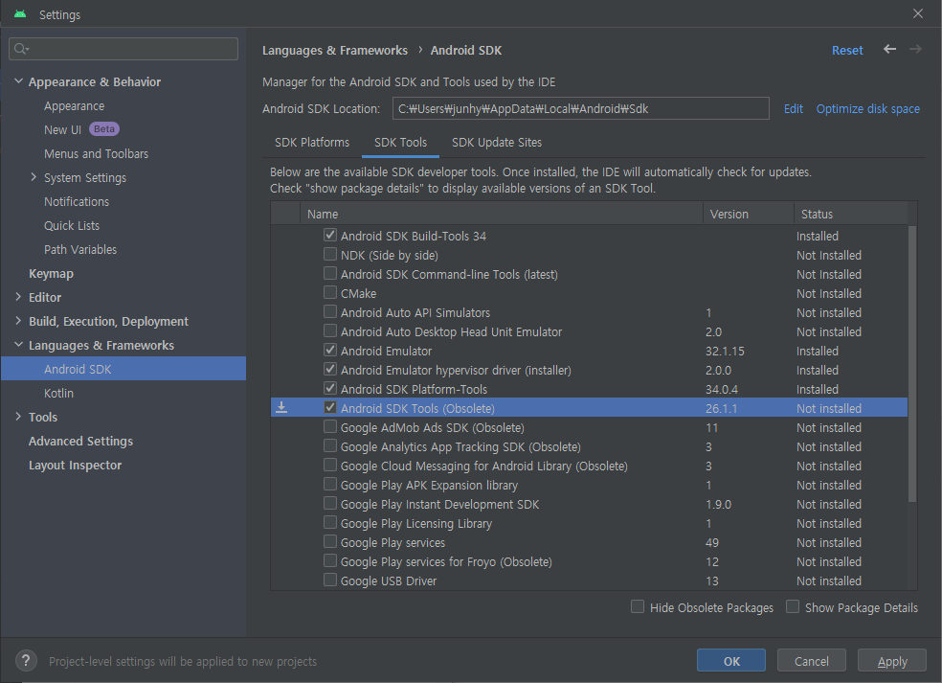This screenshot has width=942, height=683.
Task: Click version 32.1.15 cell
Action: click(725, 352)
